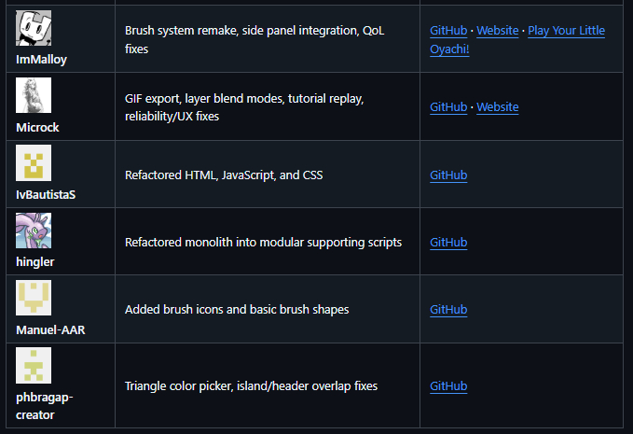Click IvBautistaS's yellow pixel identicon
The width and height of the screenshot is (633, 434).
point(34,162)
